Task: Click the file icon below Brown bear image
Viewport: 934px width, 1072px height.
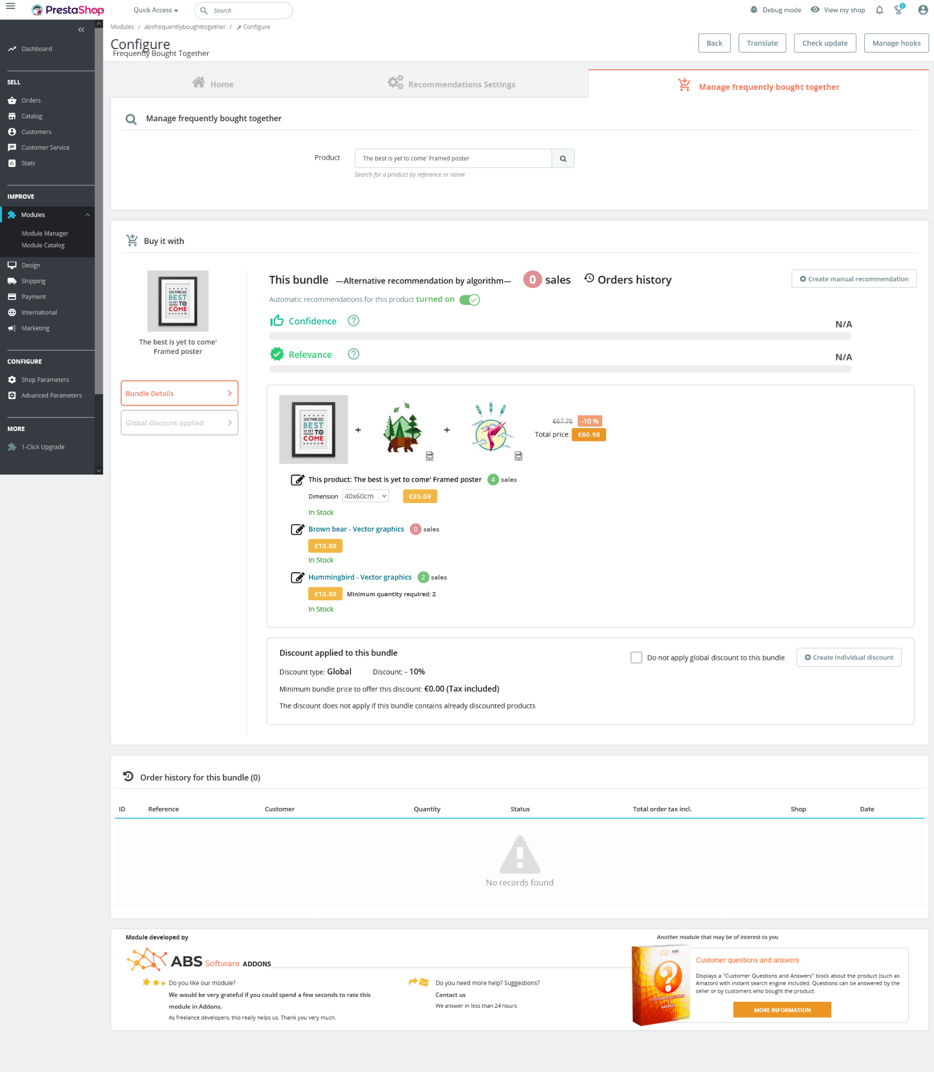Action: [430, 456]
